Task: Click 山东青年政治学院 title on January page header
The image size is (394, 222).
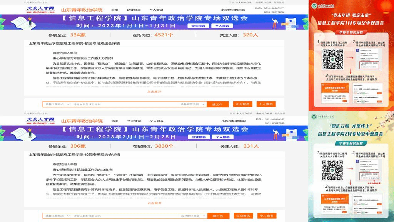Action: coord(82,10)
